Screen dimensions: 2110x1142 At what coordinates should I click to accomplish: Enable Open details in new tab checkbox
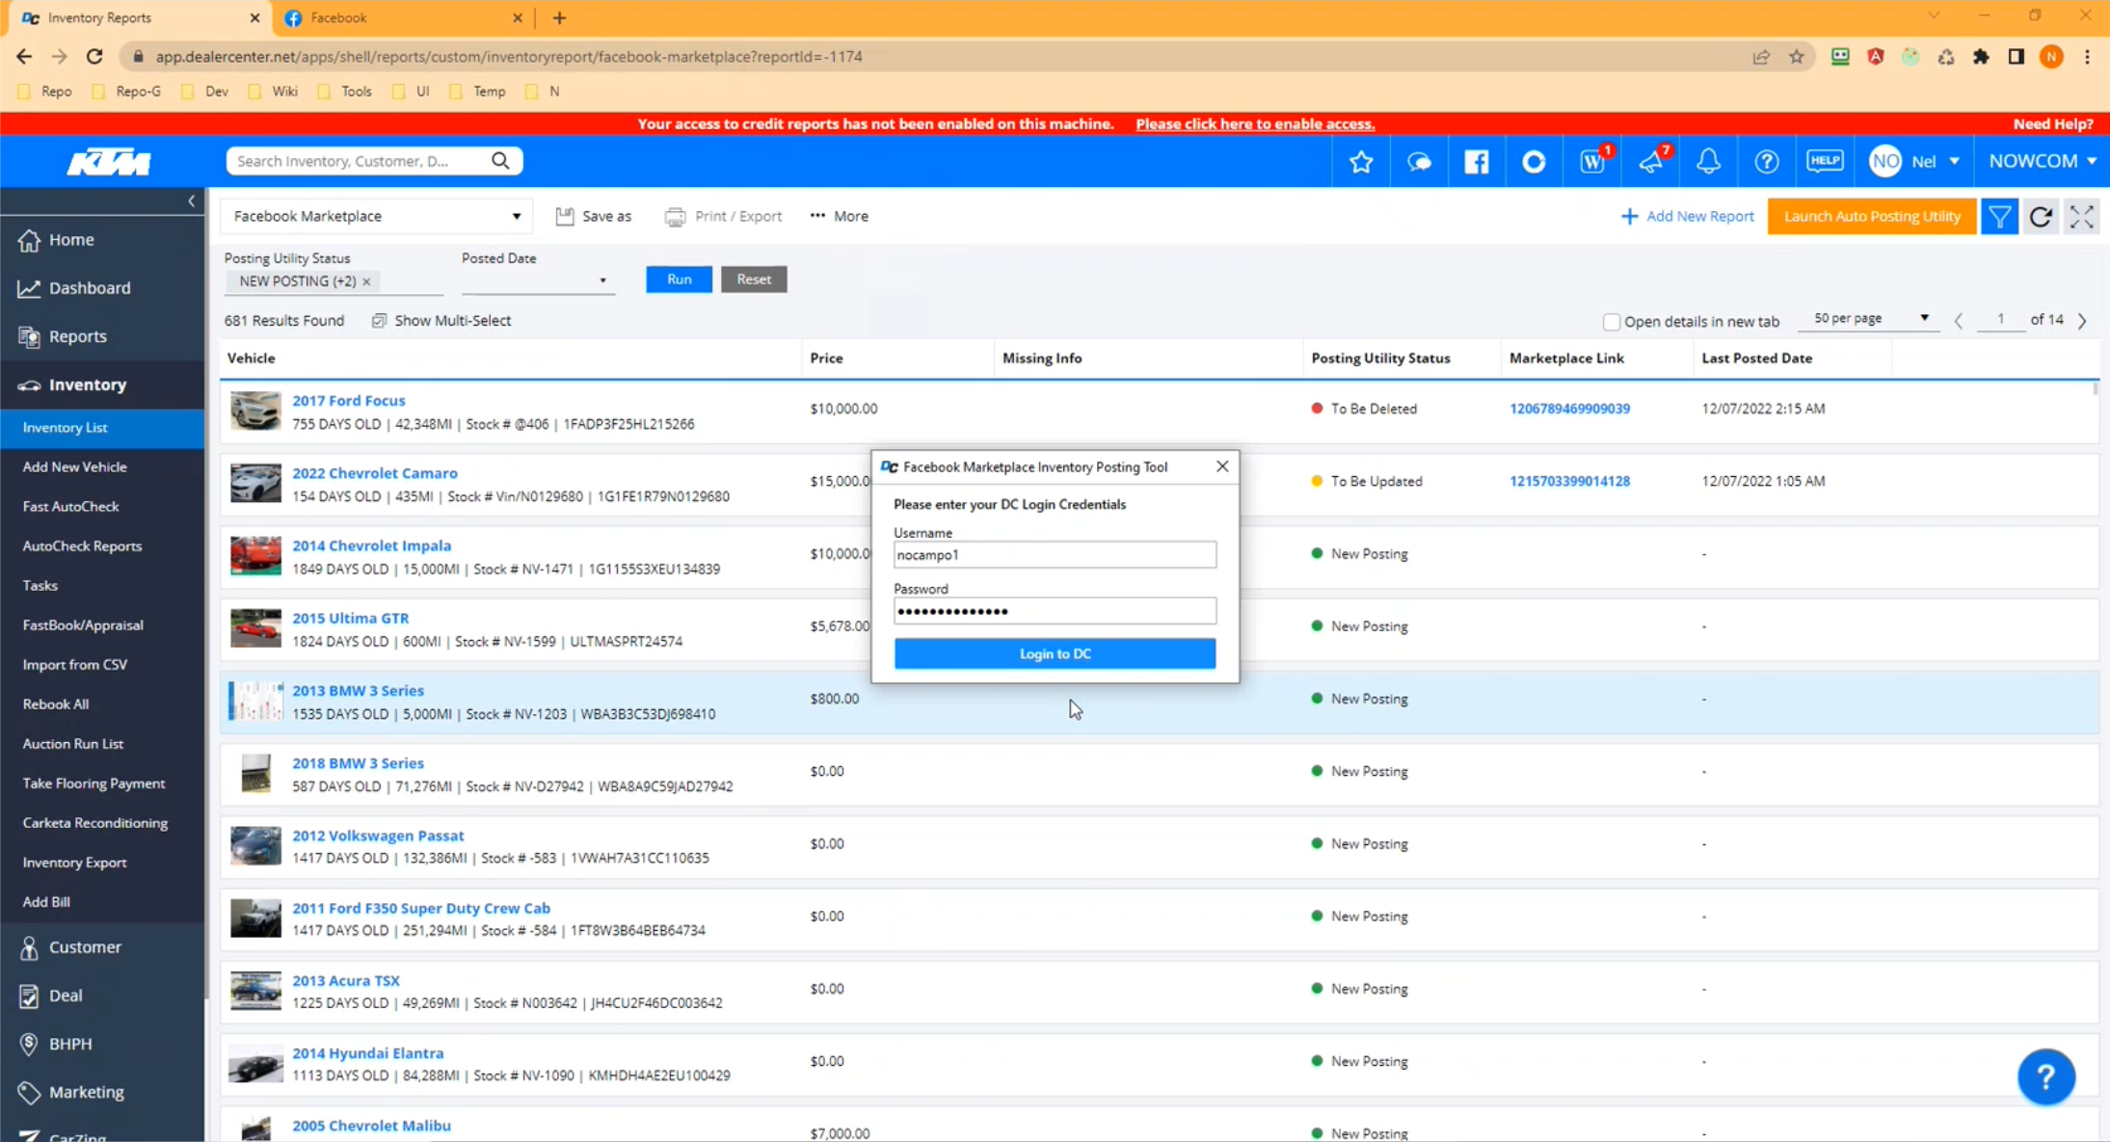1611,322
